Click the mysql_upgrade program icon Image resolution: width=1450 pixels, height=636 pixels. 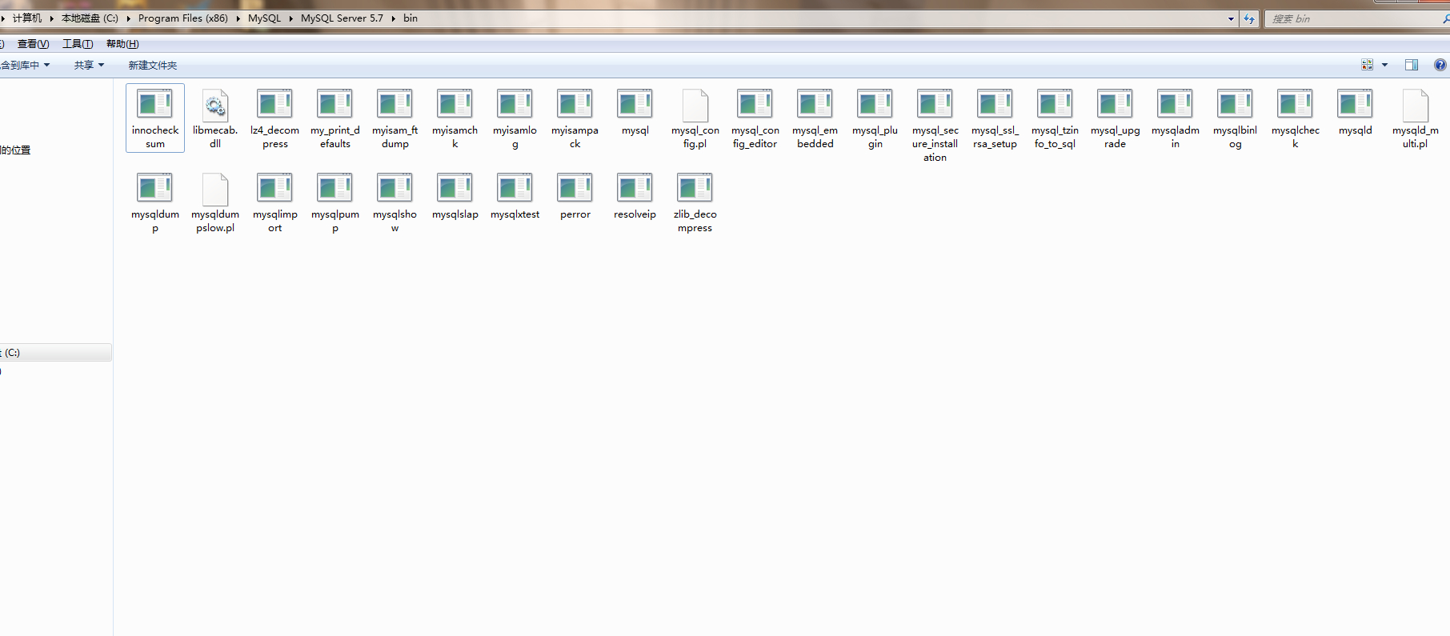point(1116,105)
